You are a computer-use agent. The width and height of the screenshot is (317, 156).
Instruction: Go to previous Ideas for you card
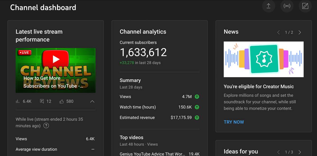point(278,152)
